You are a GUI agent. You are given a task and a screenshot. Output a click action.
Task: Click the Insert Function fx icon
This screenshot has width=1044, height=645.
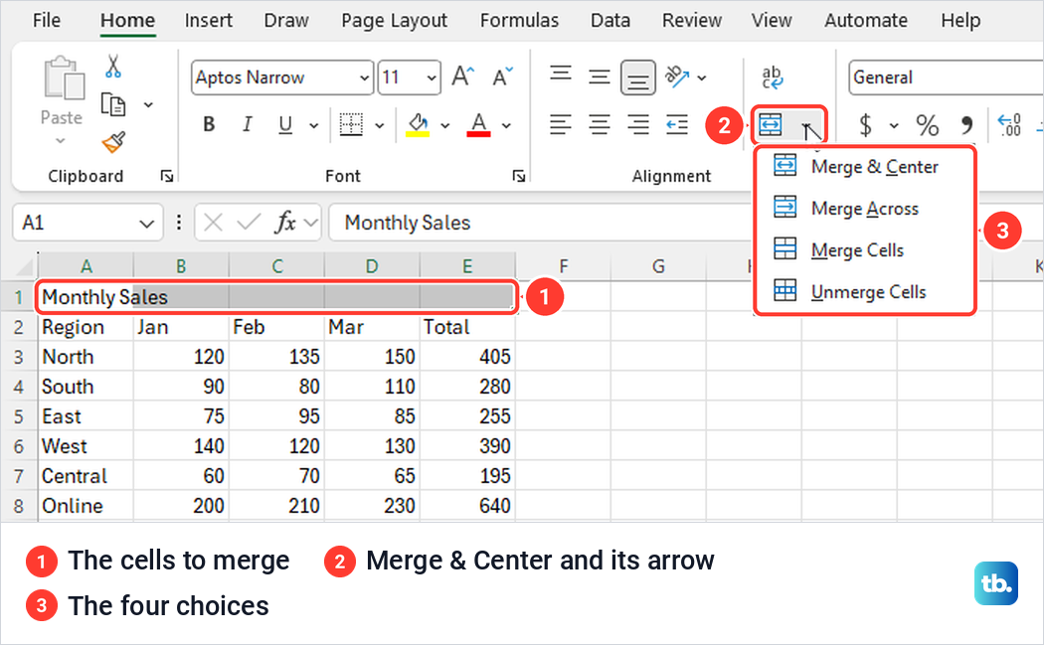pyautogui.click(x=285, y=222)
